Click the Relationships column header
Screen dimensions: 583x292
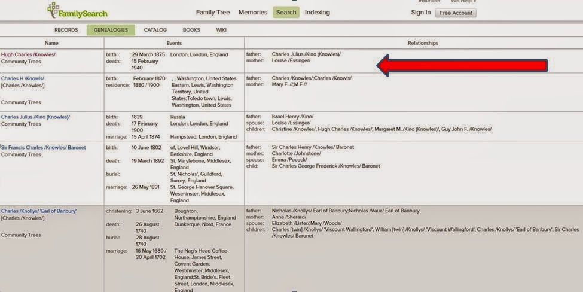coord(423,43)
